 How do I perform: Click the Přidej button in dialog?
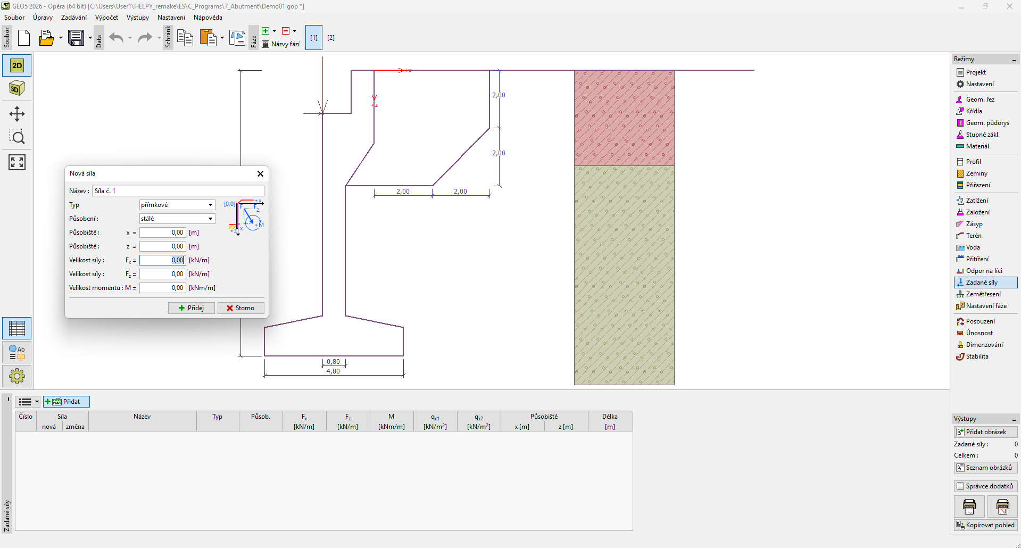click(192, 308)
